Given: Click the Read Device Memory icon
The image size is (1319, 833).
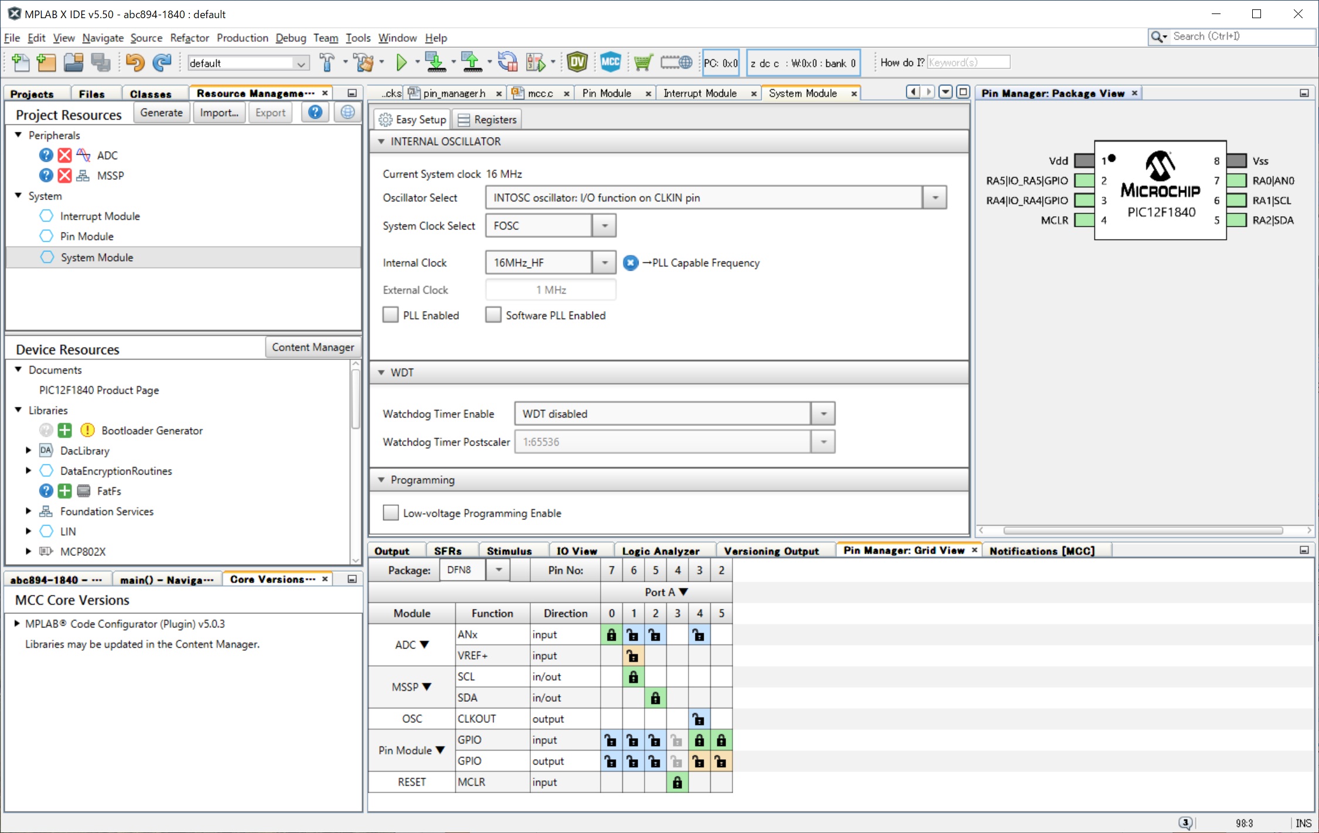Looking at the screenshot, I should [x=472, y=63].
